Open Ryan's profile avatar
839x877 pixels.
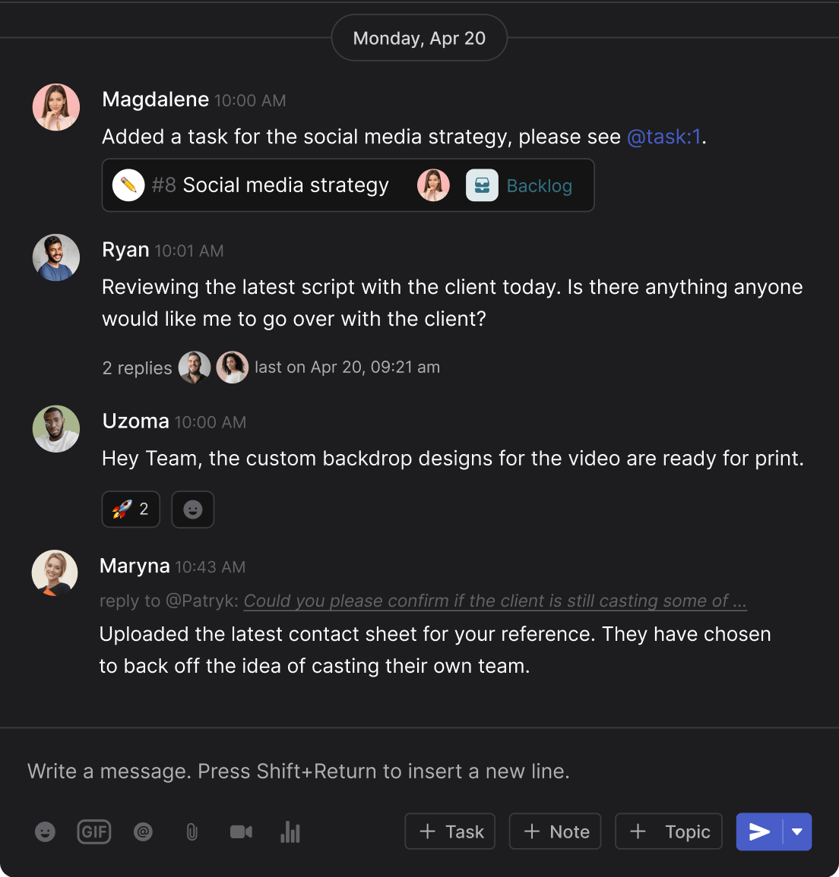(x=56, y=257)
